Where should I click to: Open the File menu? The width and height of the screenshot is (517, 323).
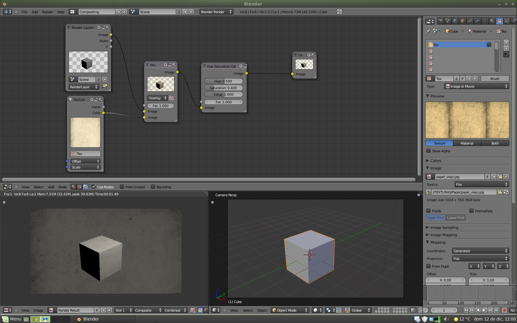[x=24, y=12]
